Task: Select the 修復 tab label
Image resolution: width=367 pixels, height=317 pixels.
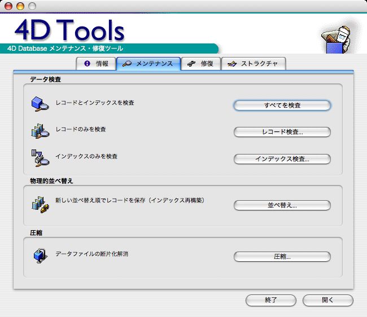Action: [x=207, y=64]
